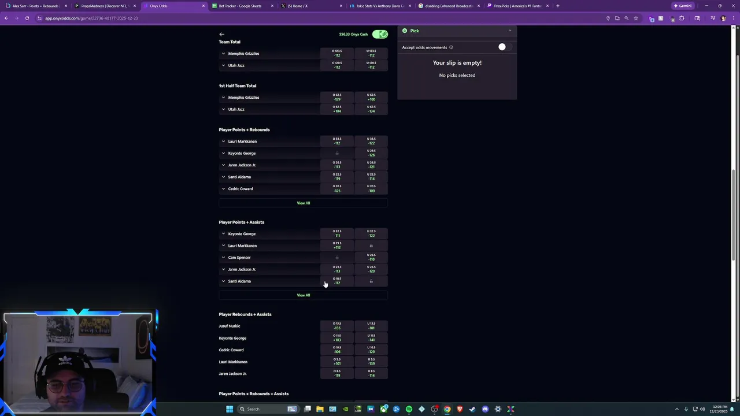740x416 pixels.
Task: Open File Explorer from taskbar
Action: [x=320, y=409]
